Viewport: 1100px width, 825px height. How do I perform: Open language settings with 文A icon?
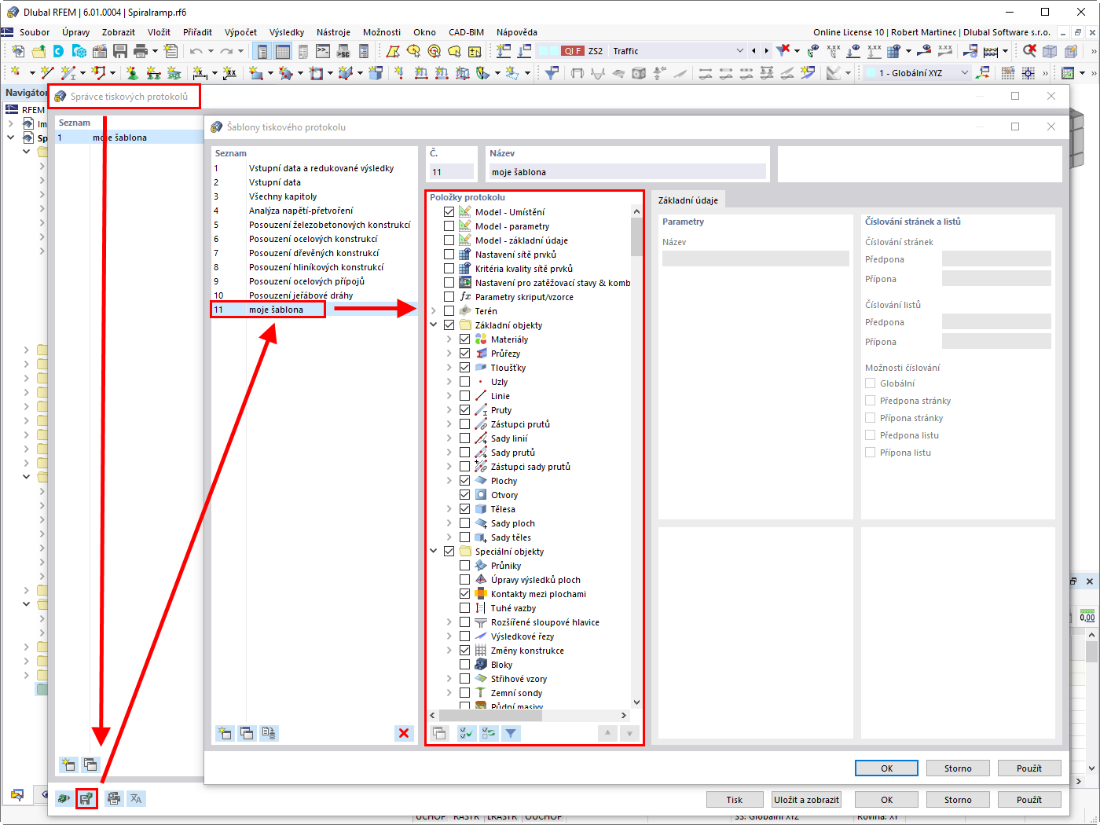[x=136, y=798]
